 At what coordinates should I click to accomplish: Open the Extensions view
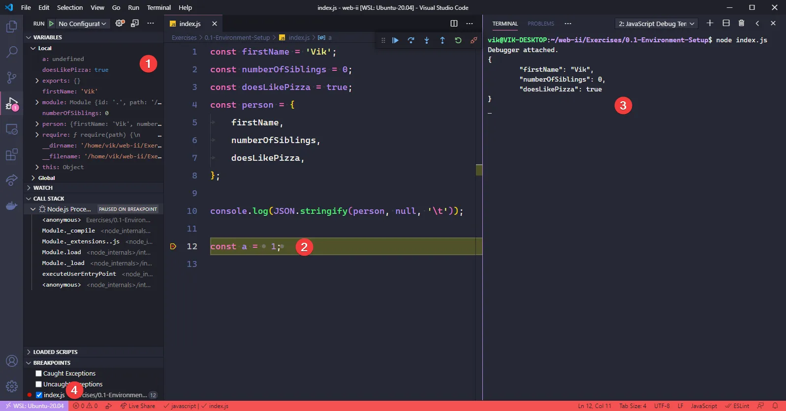[x=11, y=155]
